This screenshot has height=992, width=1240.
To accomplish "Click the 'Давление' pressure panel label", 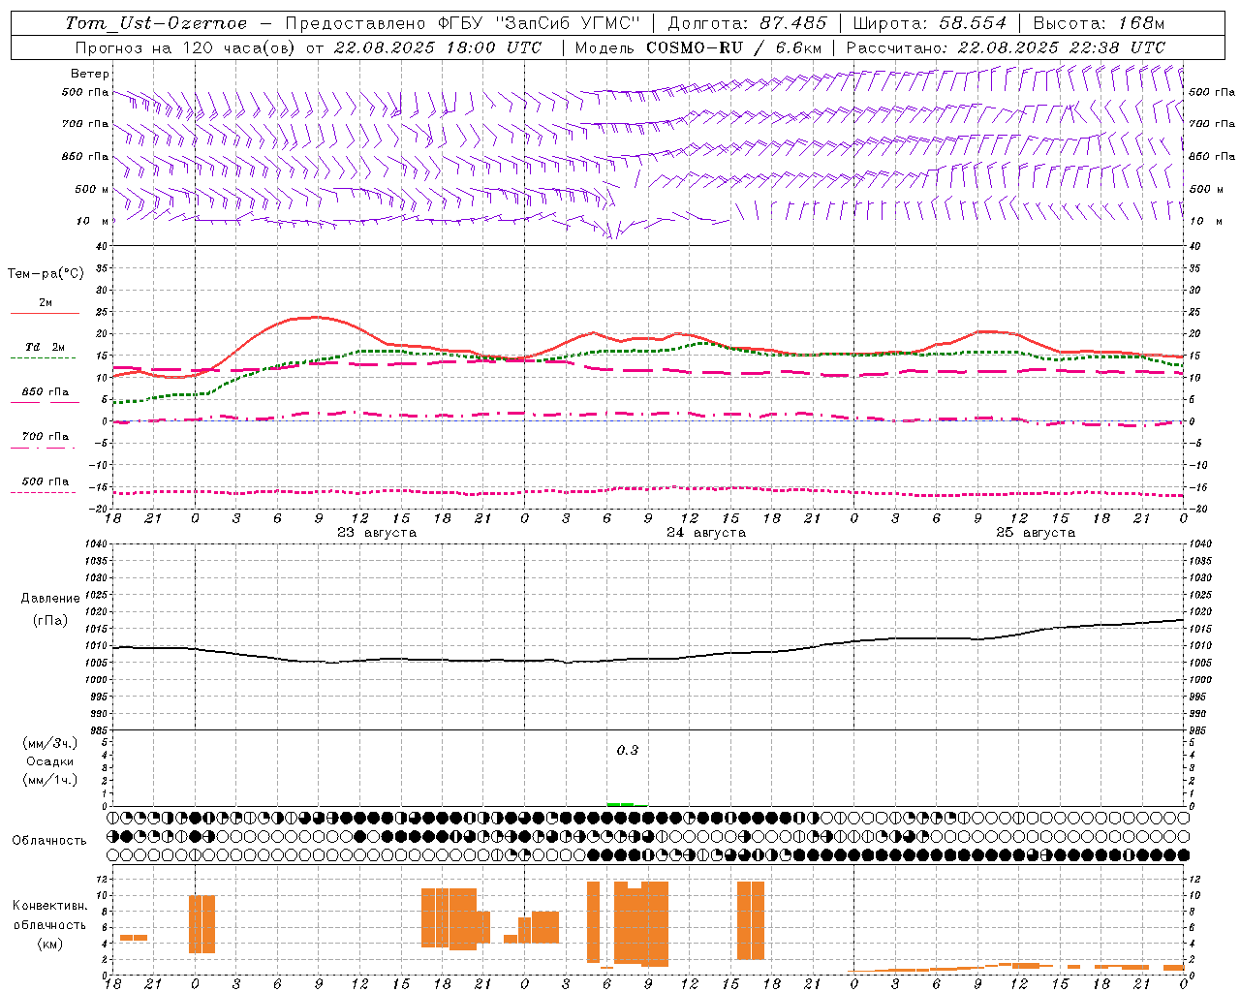I will click(x=50, y=599).
